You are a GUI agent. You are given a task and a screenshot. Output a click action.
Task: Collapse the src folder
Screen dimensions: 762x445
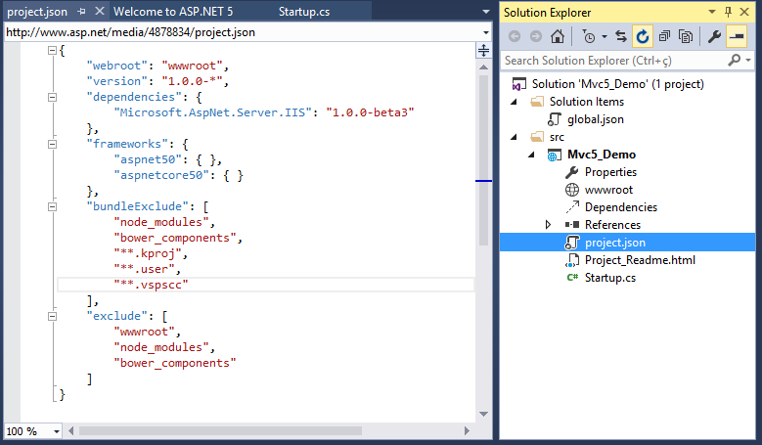(x=514, y=137)
